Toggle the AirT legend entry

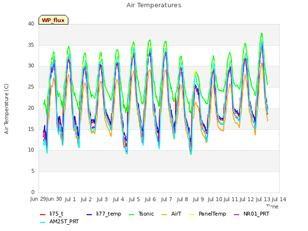171,214
